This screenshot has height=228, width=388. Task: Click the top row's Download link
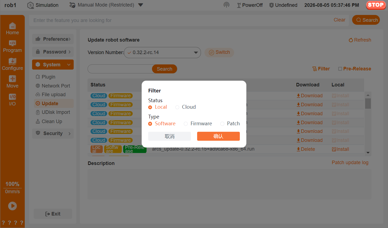309,96
